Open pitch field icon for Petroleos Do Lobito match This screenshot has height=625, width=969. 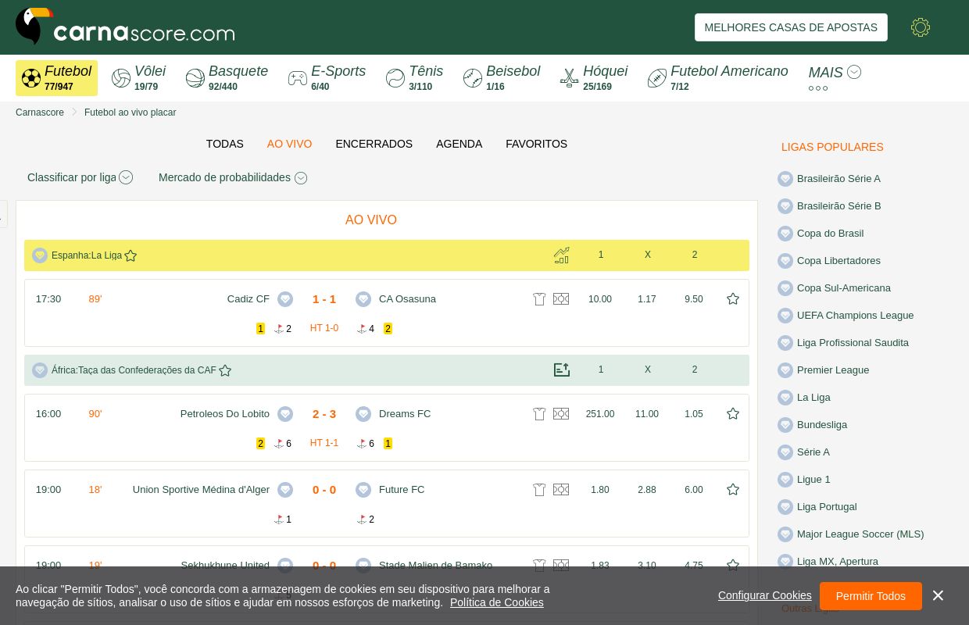(x=561, y=414)
